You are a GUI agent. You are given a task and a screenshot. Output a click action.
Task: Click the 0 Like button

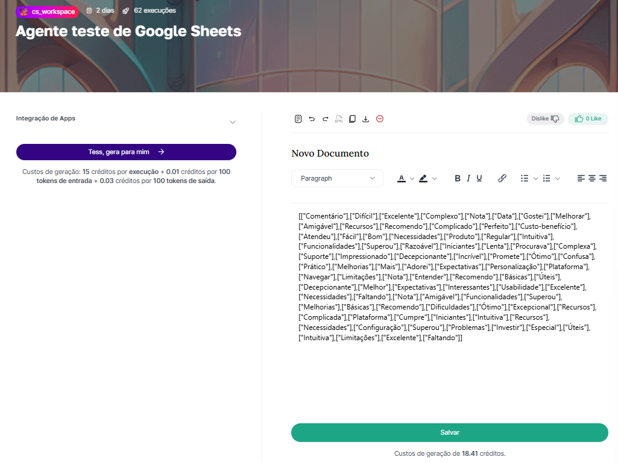point(588,119)
